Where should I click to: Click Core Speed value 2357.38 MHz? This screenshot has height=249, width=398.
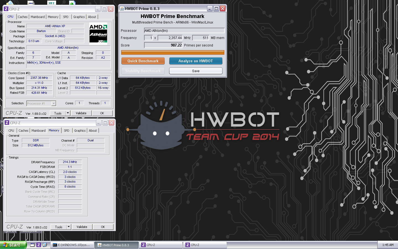39,78
